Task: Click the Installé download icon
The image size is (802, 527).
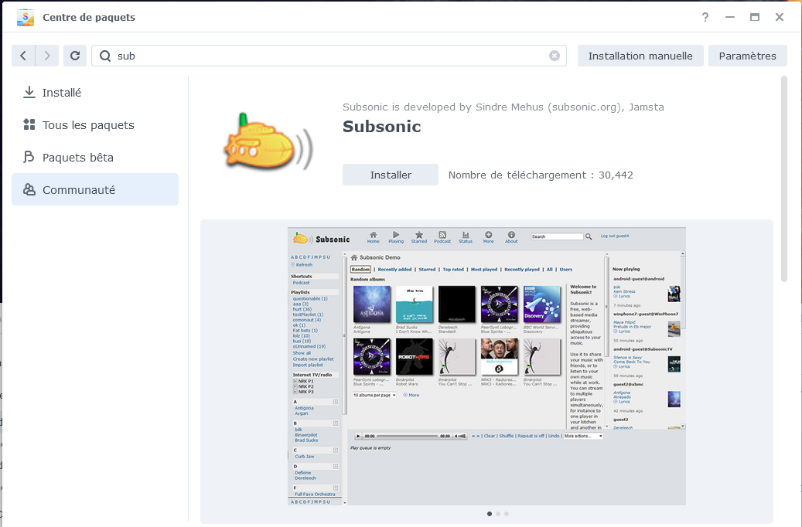Action: click(29, 92)
